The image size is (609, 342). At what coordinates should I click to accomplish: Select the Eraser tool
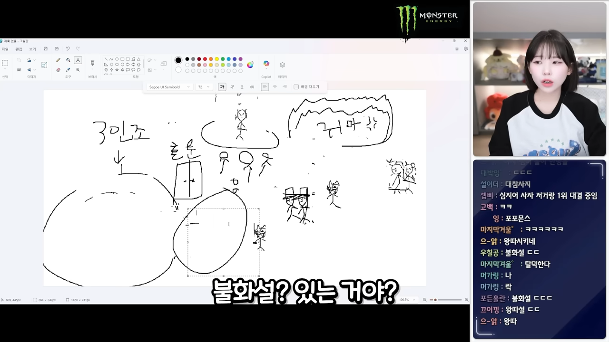tap(58, 70)
